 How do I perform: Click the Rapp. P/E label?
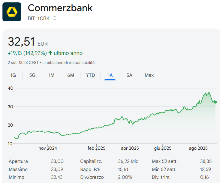pyautogui.click(x=90, y=169)
